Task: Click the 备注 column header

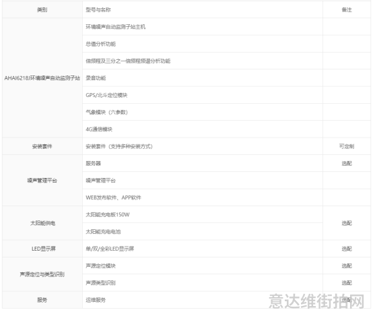Action: point(347,9)
